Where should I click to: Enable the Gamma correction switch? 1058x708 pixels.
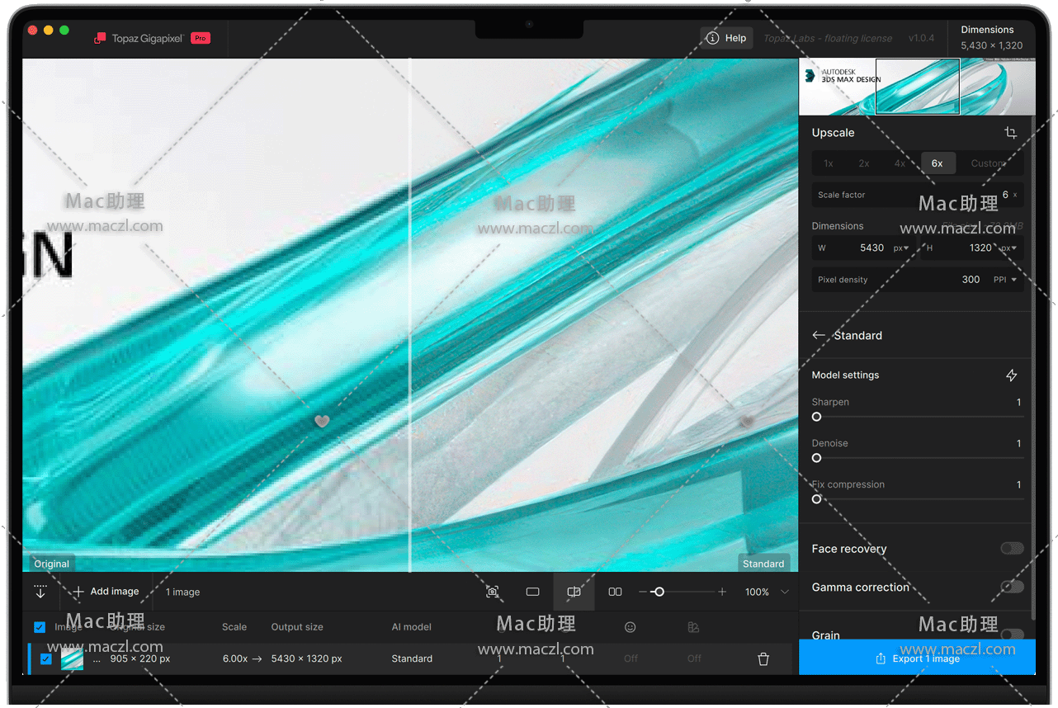(x=1012, y=587)
